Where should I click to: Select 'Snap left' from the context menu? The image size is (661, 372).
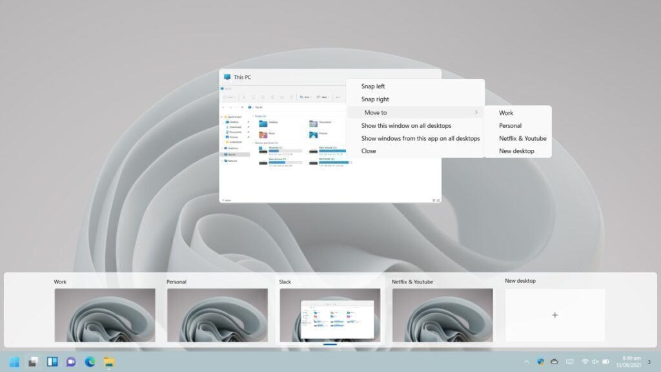[x=372, y=86]
